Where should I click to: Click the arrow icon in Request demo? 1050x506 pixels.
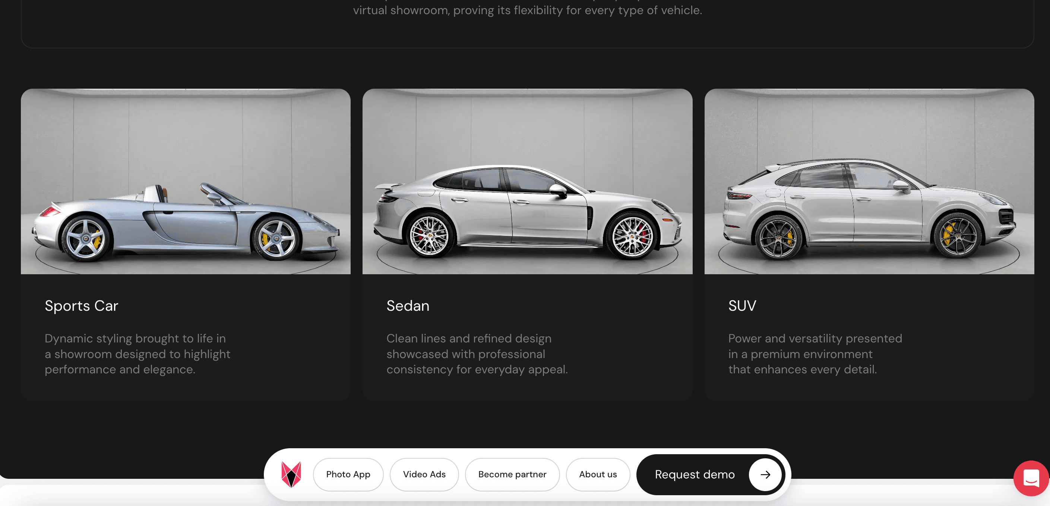[765, 474]
